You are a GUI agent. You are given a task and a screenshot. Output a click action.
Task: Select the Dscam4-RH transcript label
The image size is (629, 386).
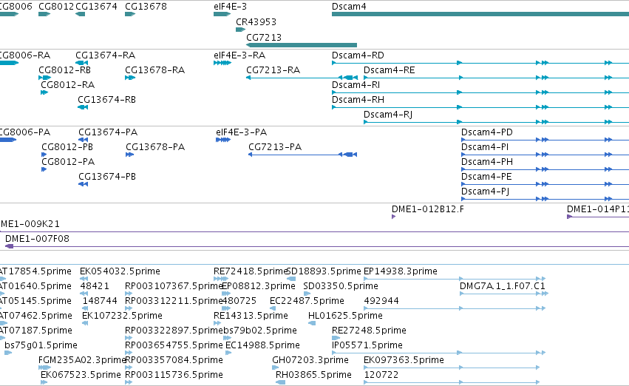click(358, 100)
